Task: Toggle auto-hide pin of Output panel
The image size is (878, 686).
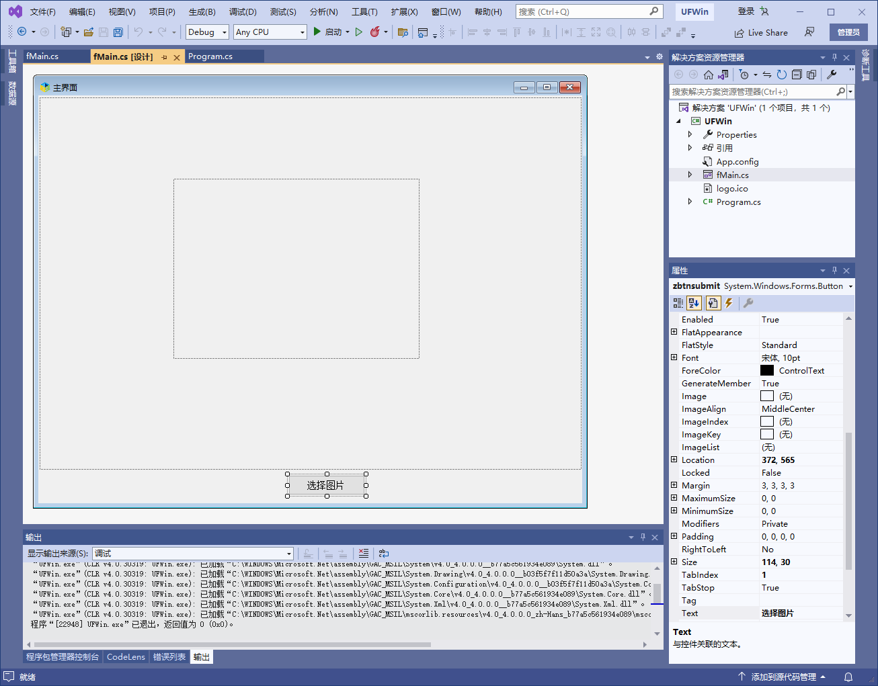Action: 643,537
